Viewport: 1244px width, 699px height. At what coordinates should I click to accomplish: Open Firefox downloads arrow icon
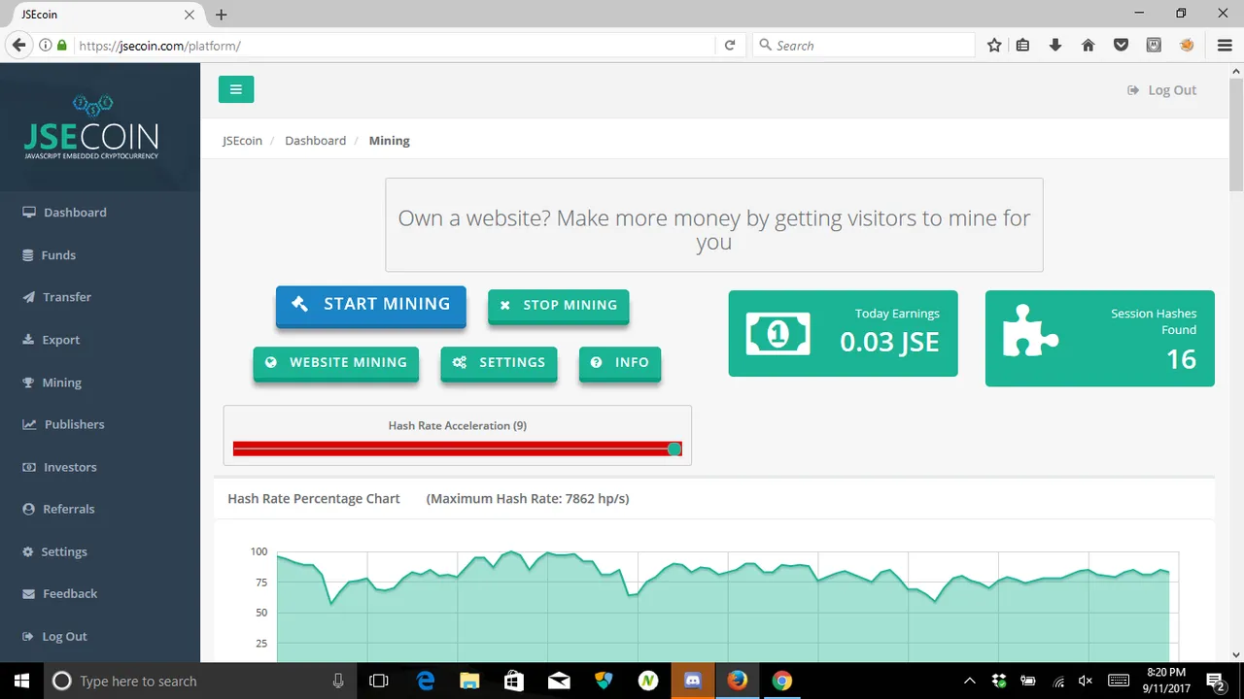[x=1055, y=46]
